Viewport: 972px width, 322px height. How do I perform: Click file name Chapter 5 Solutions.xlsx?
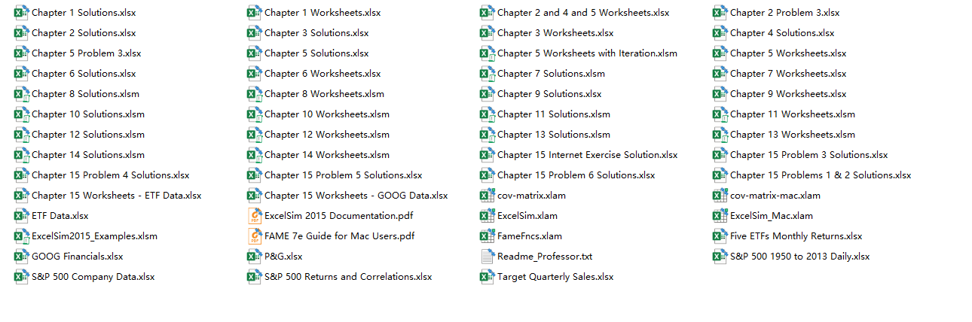pyautogui.click(x=316, y=53)
